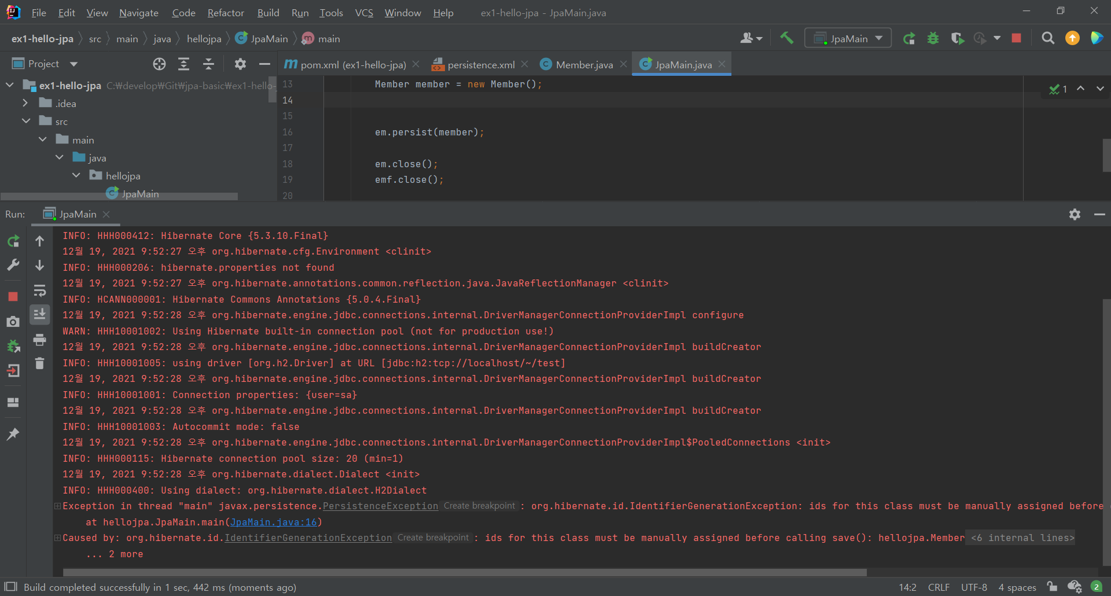The height and width of the screenshot is (596, 1111).
Task: Open Run panel settings gear
Action: [x=1075, y=214]
